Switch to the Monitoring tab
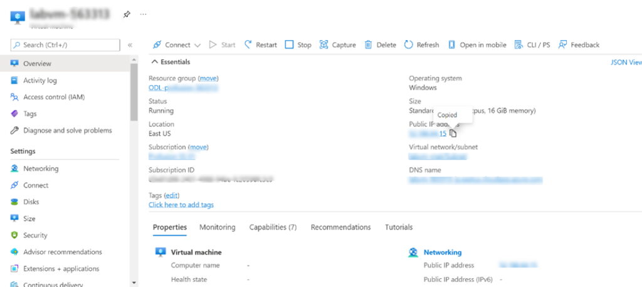642x287 pixels. (217, 227)
